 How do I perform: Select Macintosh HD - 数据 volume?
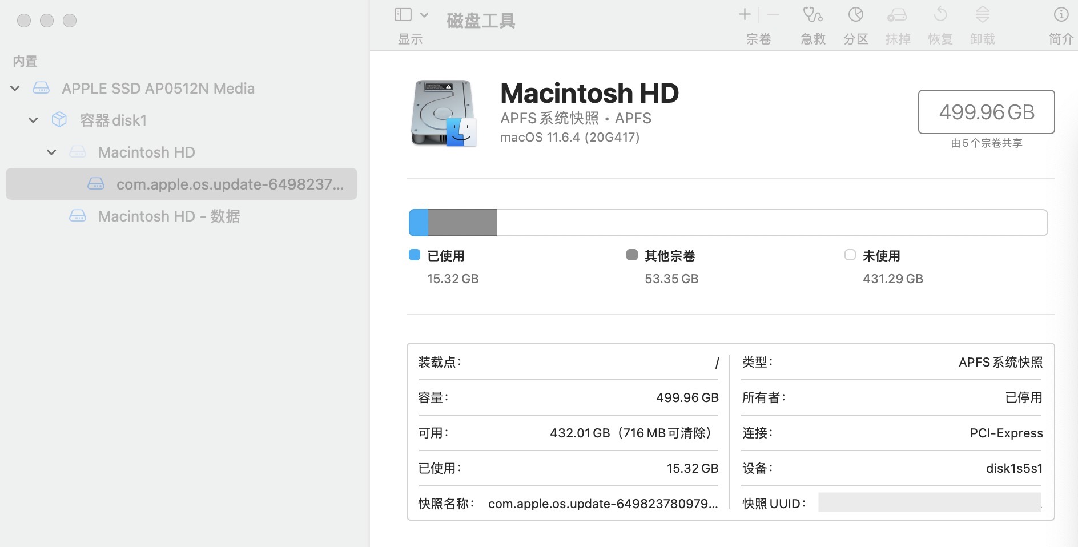[168, 216]
